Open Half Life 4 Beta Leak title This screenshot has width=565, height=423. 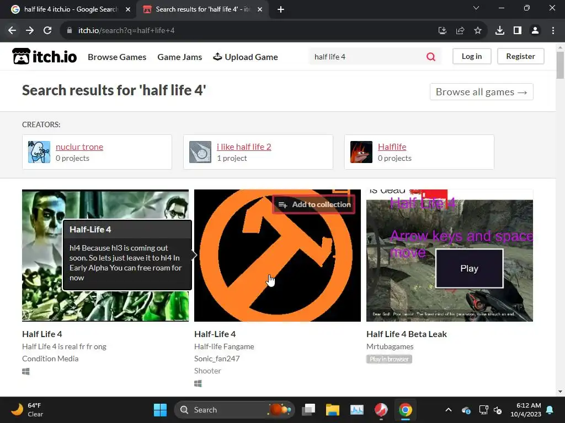point(406,334)
